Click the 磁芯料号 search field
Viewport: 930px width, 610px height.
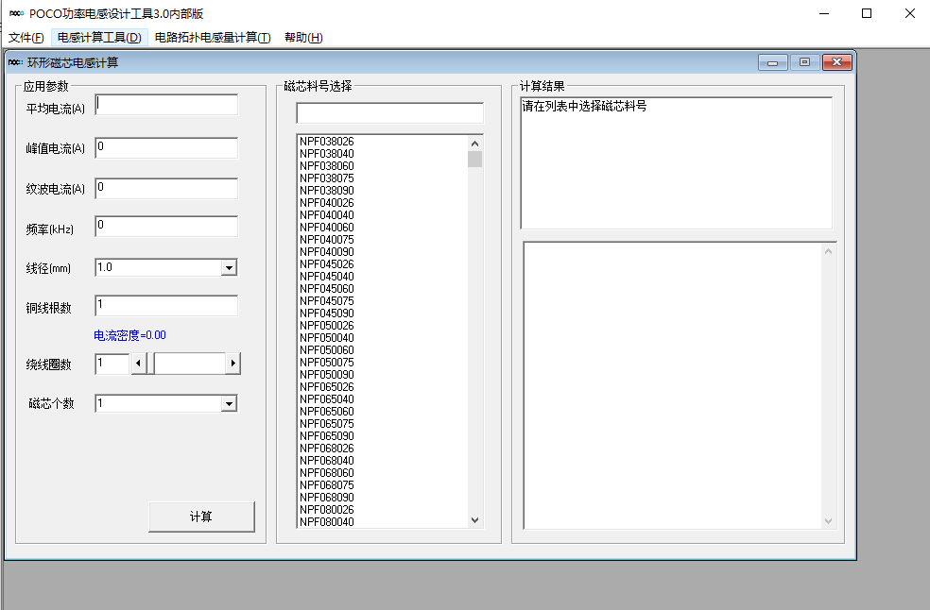point(389,112)
